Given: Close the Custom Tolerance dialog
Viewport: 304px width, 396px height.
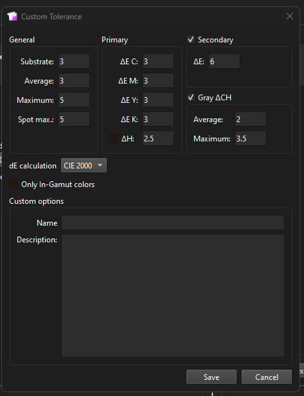Looking at the screenshot, I should (x=290, y=16).
